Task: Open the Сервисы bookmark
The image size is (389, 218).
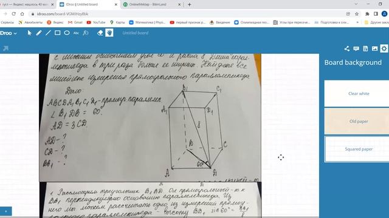Action: (x=7, y=22)
